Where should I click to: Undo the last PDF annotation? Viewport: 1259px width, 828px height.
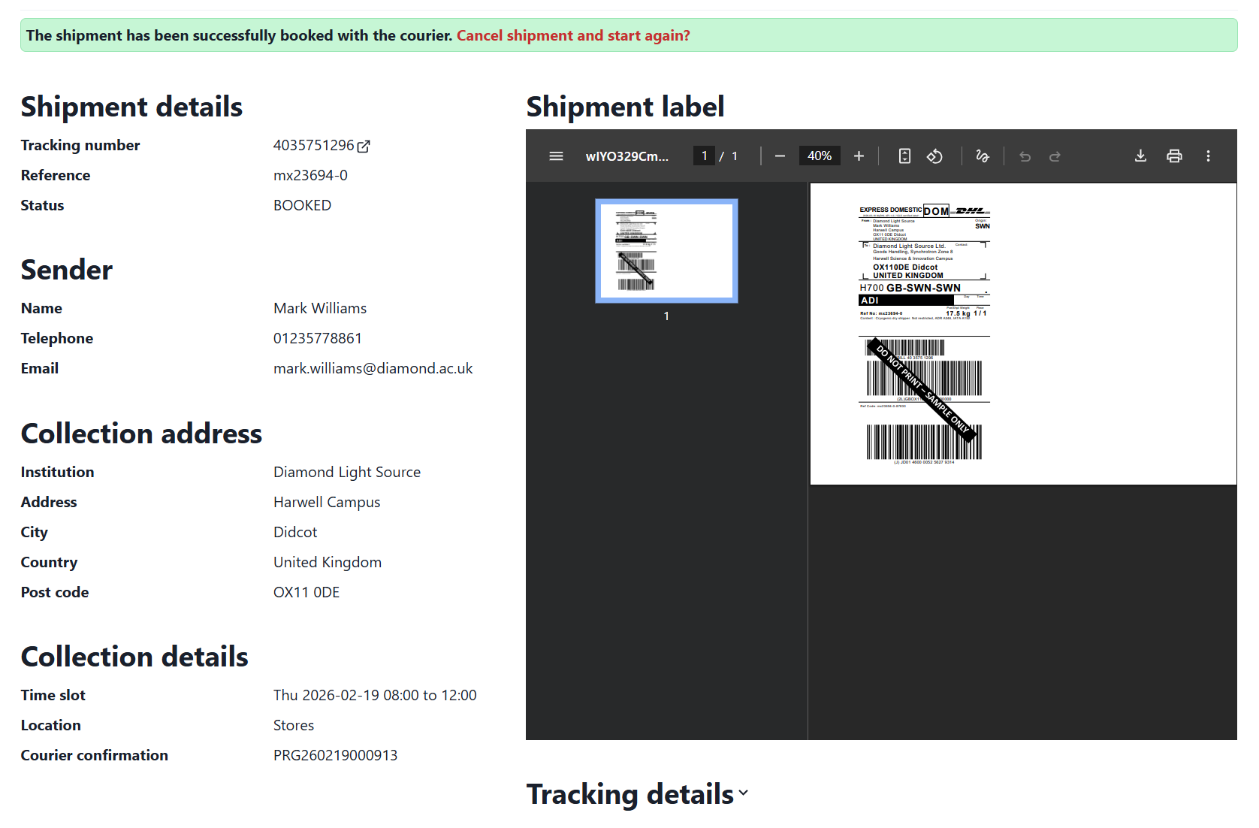[1025, 156]
